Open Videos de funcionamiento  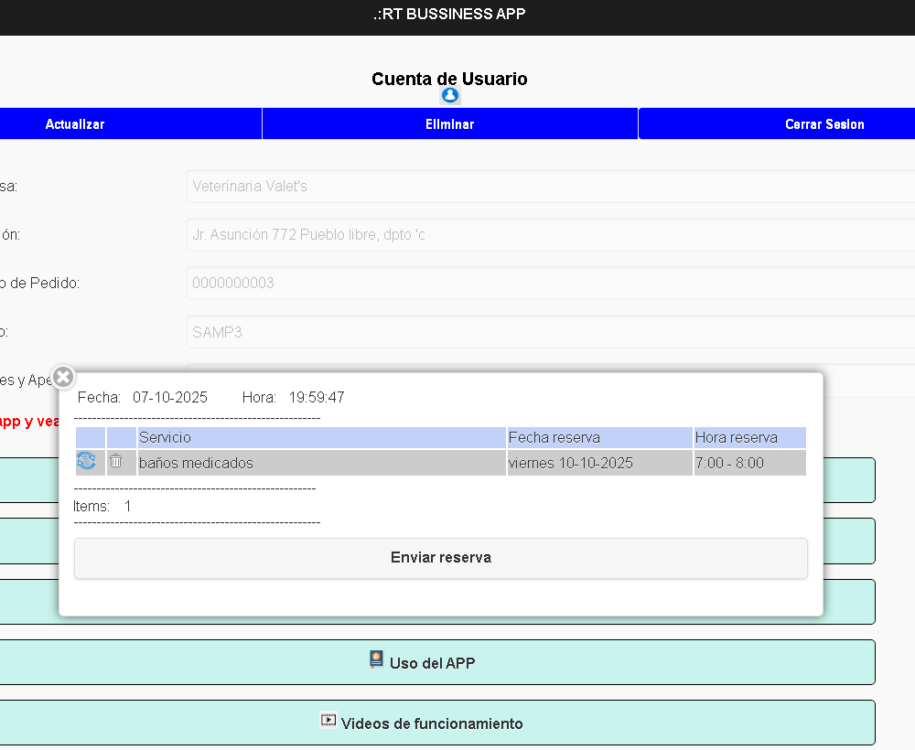pos(433,723)
